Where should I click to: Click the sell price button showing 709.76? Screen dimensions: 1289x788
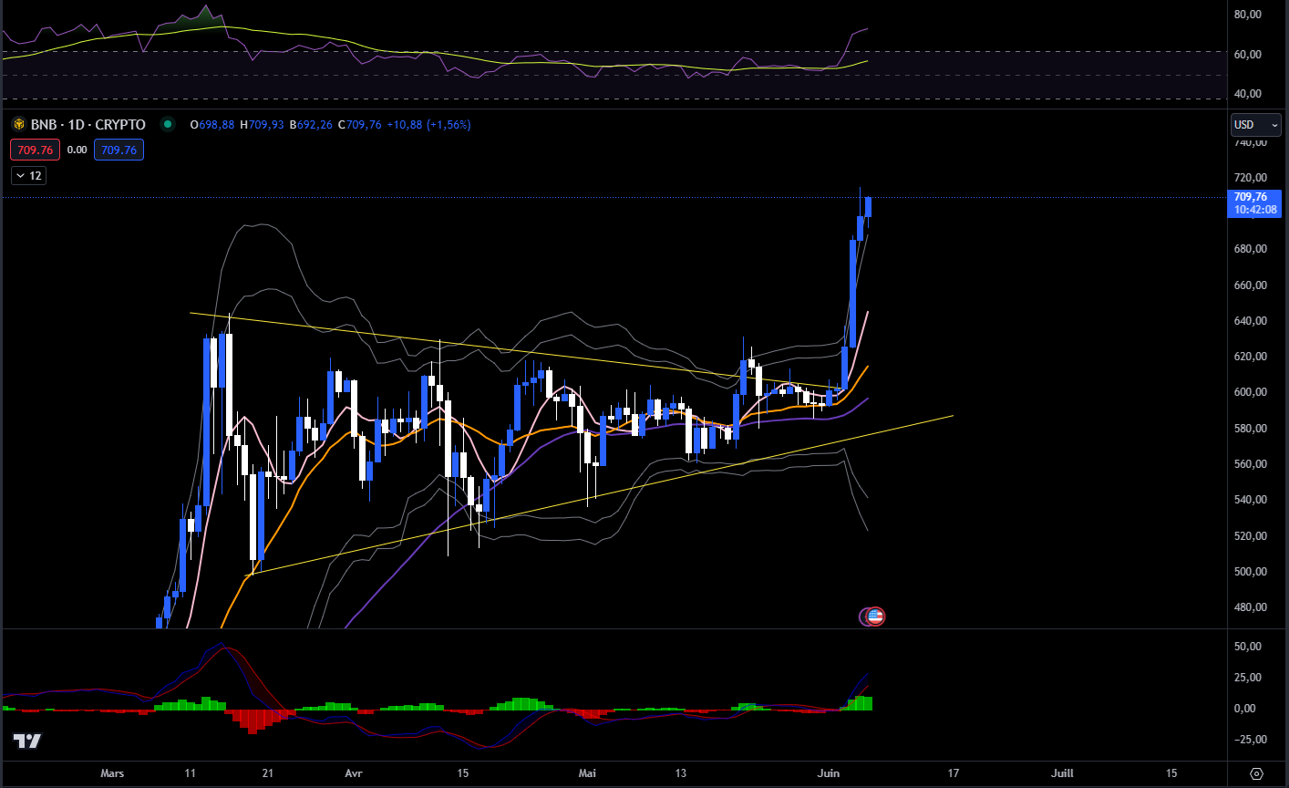pos(35,149)
